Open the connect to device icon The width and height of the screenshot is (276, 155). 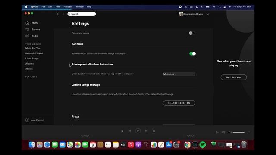(223, 132)
